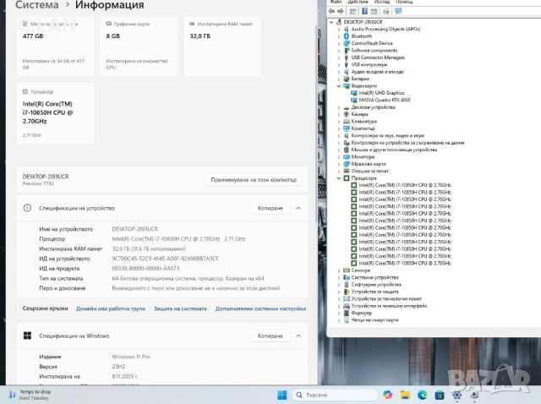Click Копиране next to Спецификации на устройство
The width and height of the screenshot is (541, 404).
pos(270,208)
